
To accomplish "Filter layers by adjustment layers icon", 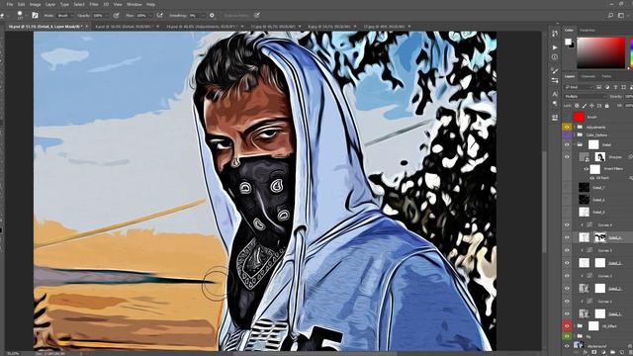I will [x=607, y=87].
